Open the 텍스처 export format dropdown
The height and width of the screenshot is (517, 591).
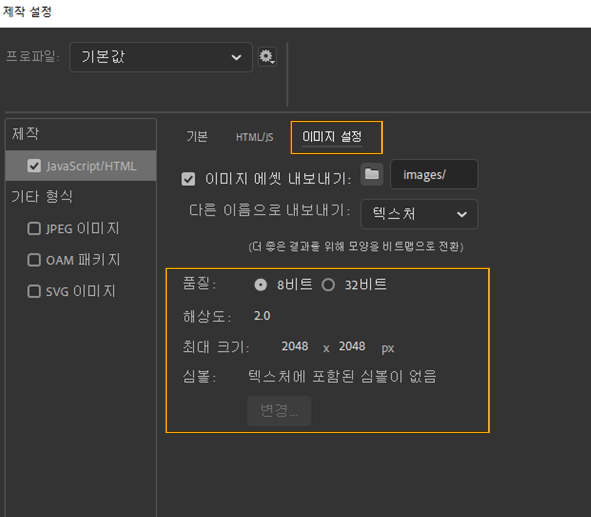click(419, 215)
